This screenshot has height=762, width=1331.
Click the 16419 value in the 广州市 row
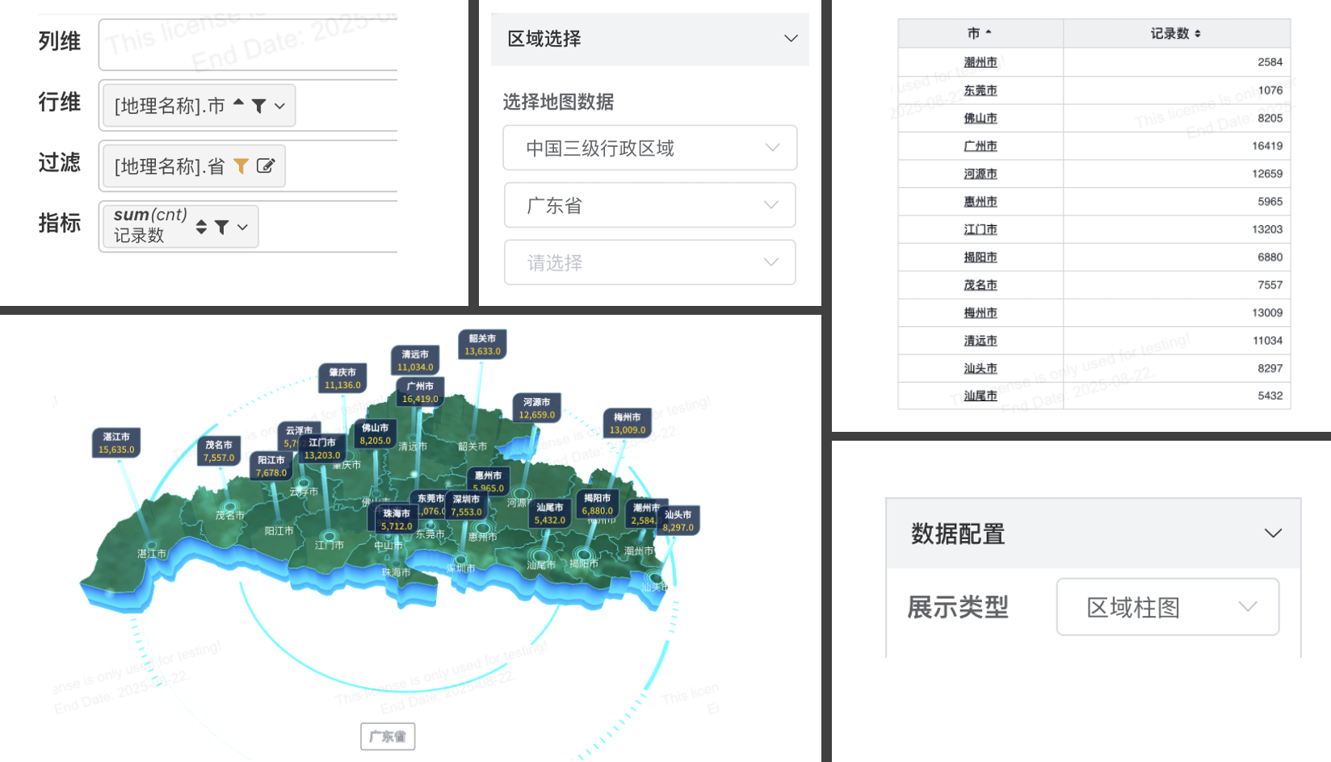point(1267,146)
